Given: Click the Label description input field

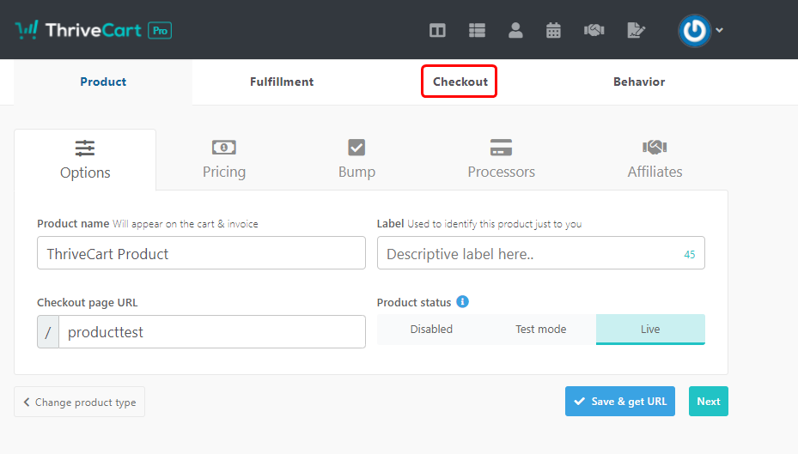Looking at the screenshot, I should click(x=528, y=254).
